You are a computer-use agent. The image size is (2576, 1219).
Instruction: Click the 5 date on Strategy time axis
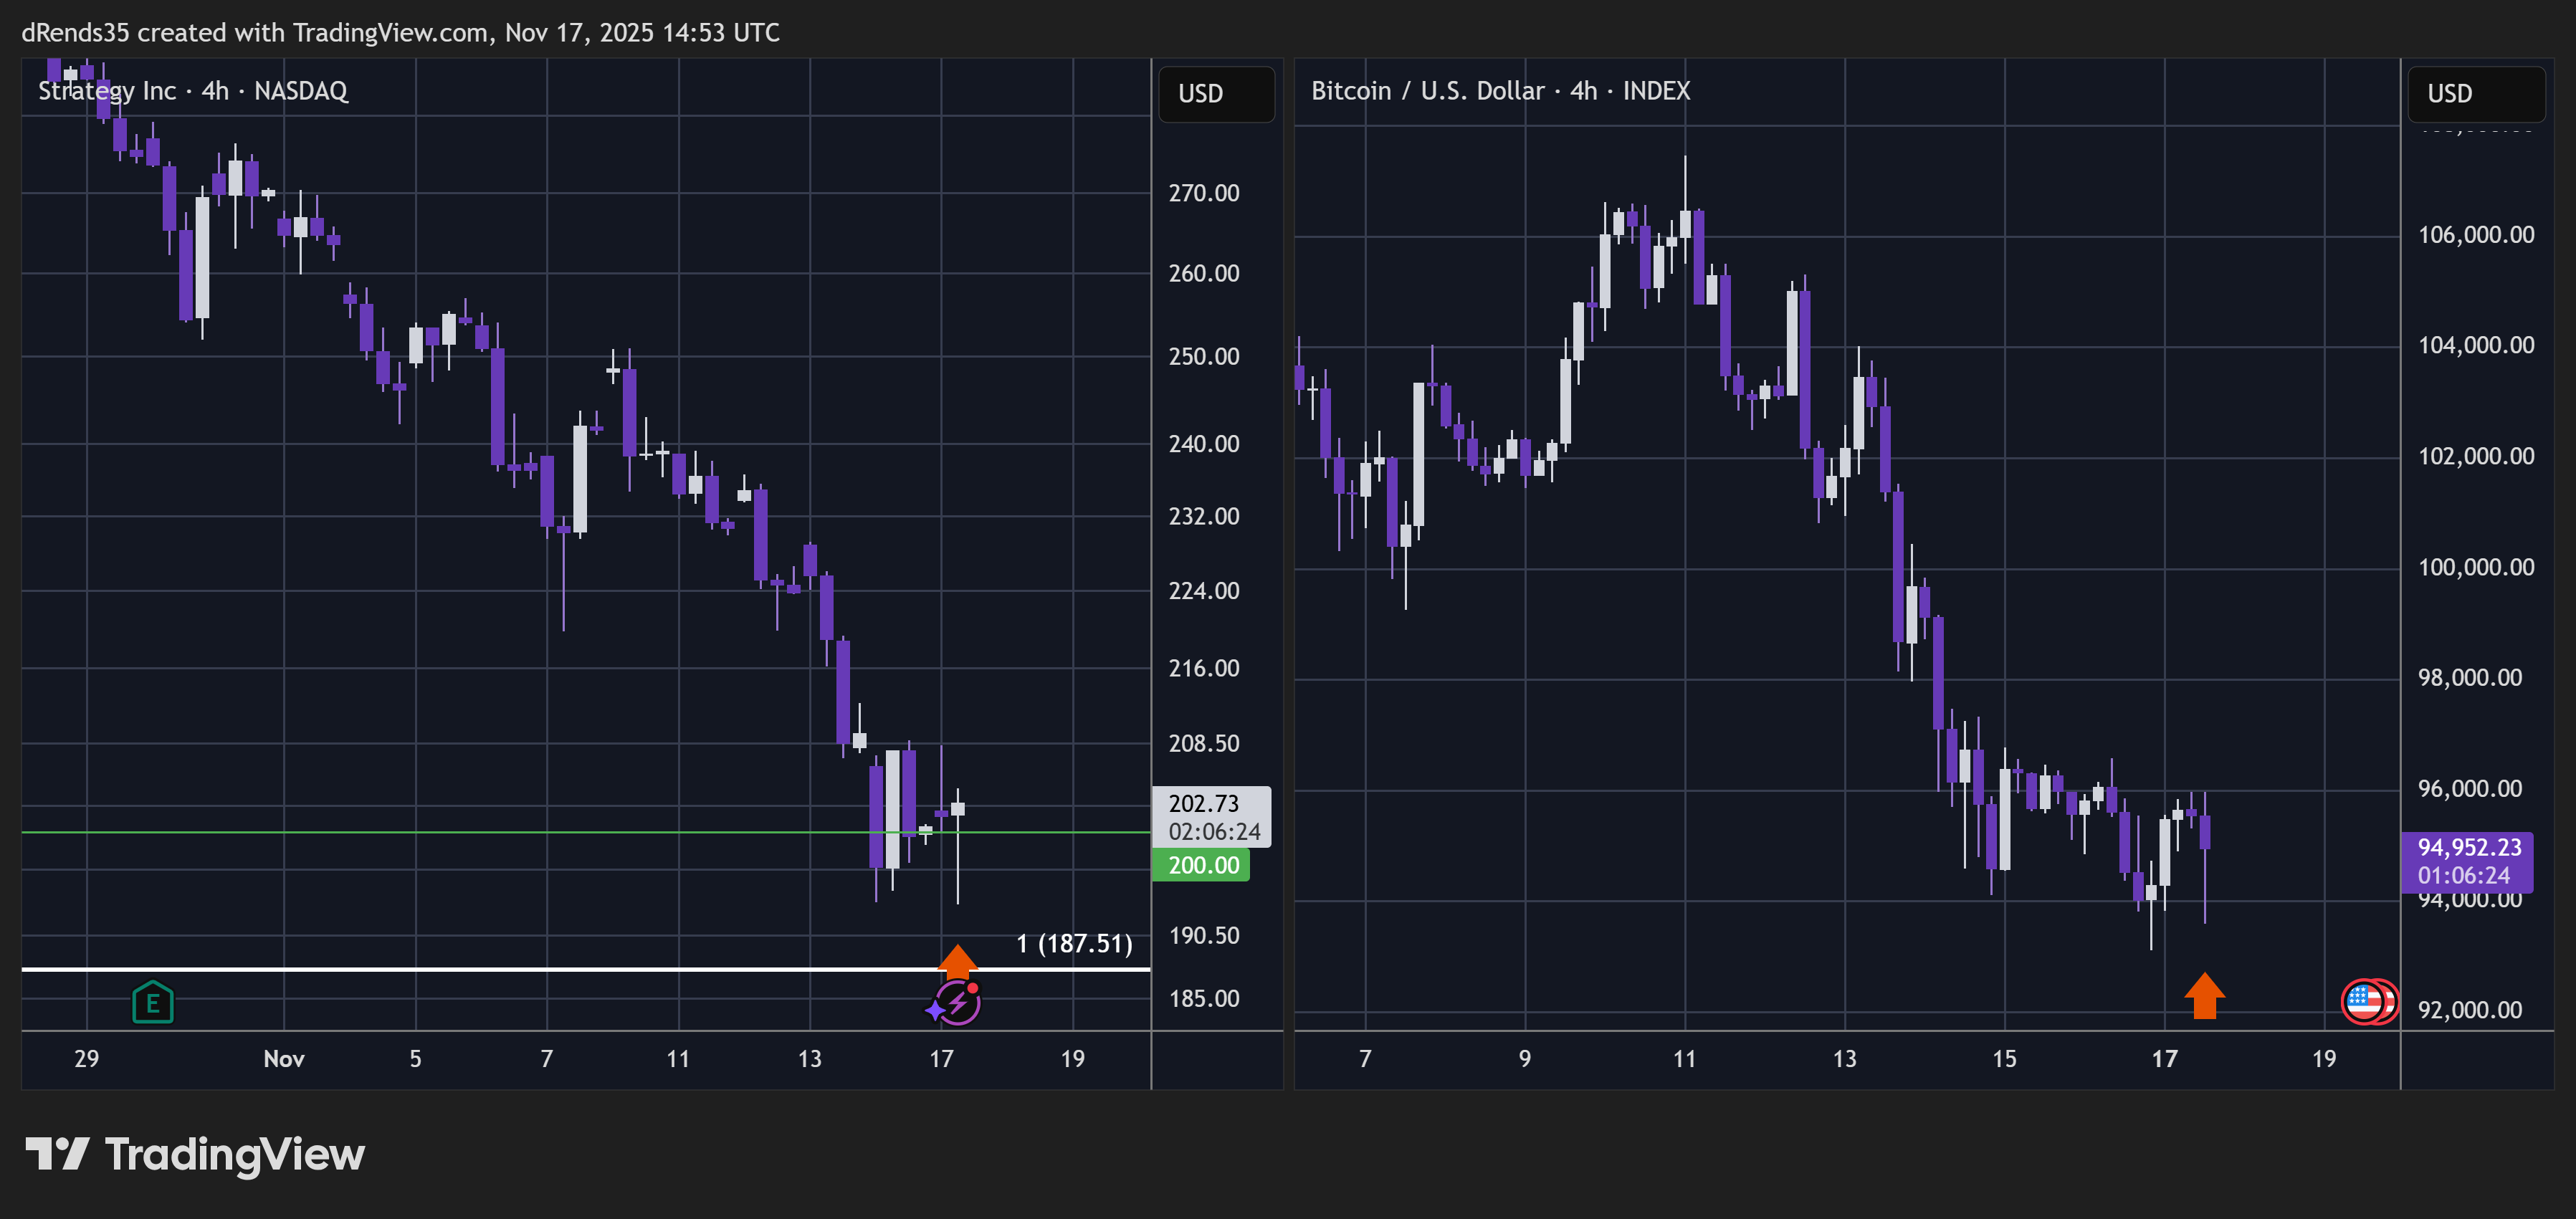[x=416, y=1058]
